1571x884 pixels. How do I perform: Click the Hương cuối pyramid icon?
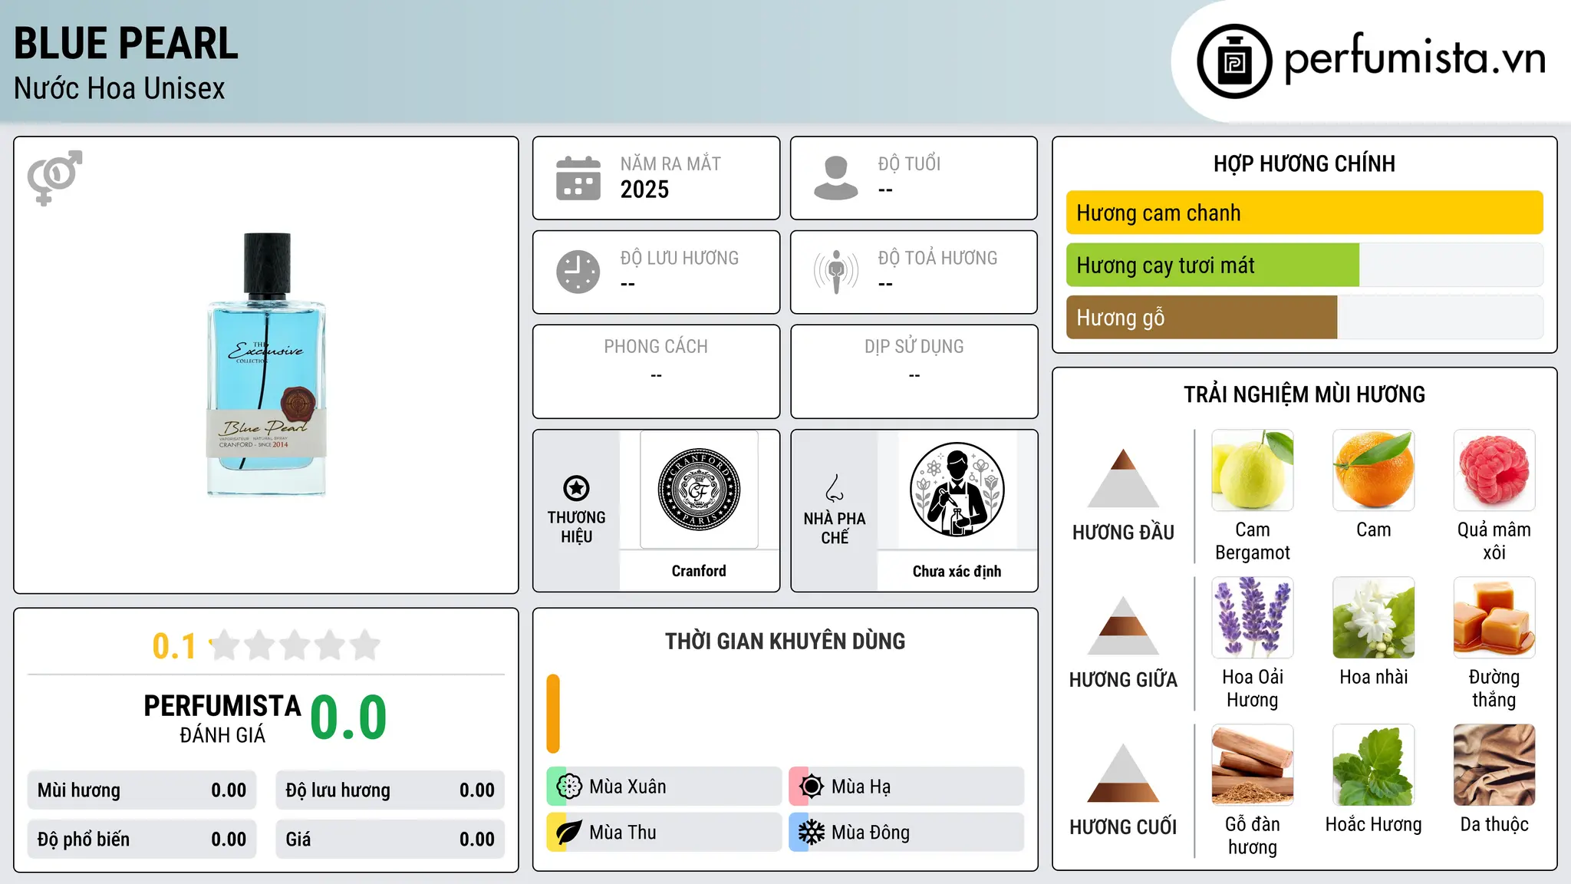(x=1123, y=773)
